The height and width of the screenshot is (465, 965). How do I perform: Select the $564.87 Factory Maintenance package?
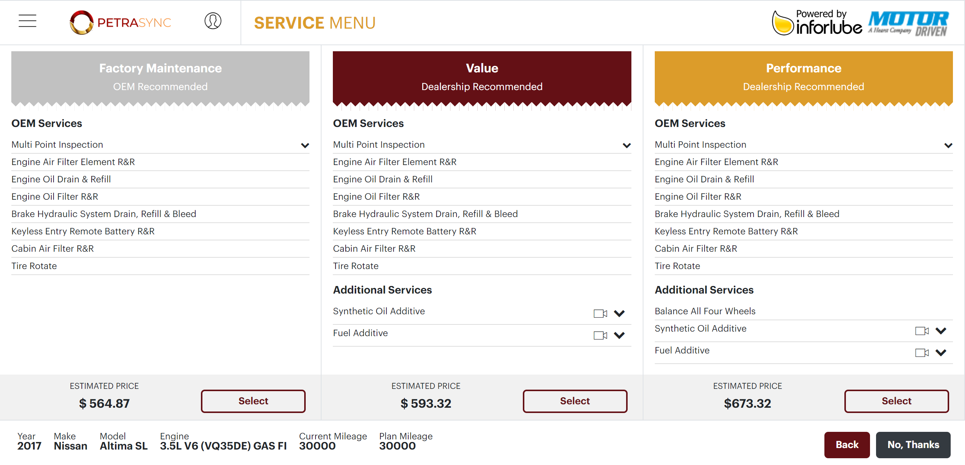[x=253, y=401]
